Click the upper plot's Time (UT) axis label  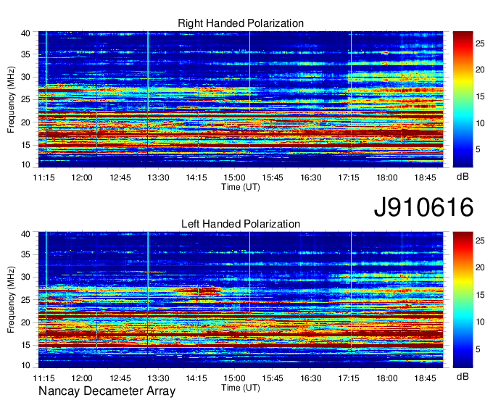[x=241, y=187]
